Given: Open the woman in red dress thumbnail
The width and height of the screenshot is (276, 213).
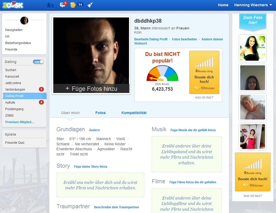Looking at the screenshot, I should coord(252,137).
